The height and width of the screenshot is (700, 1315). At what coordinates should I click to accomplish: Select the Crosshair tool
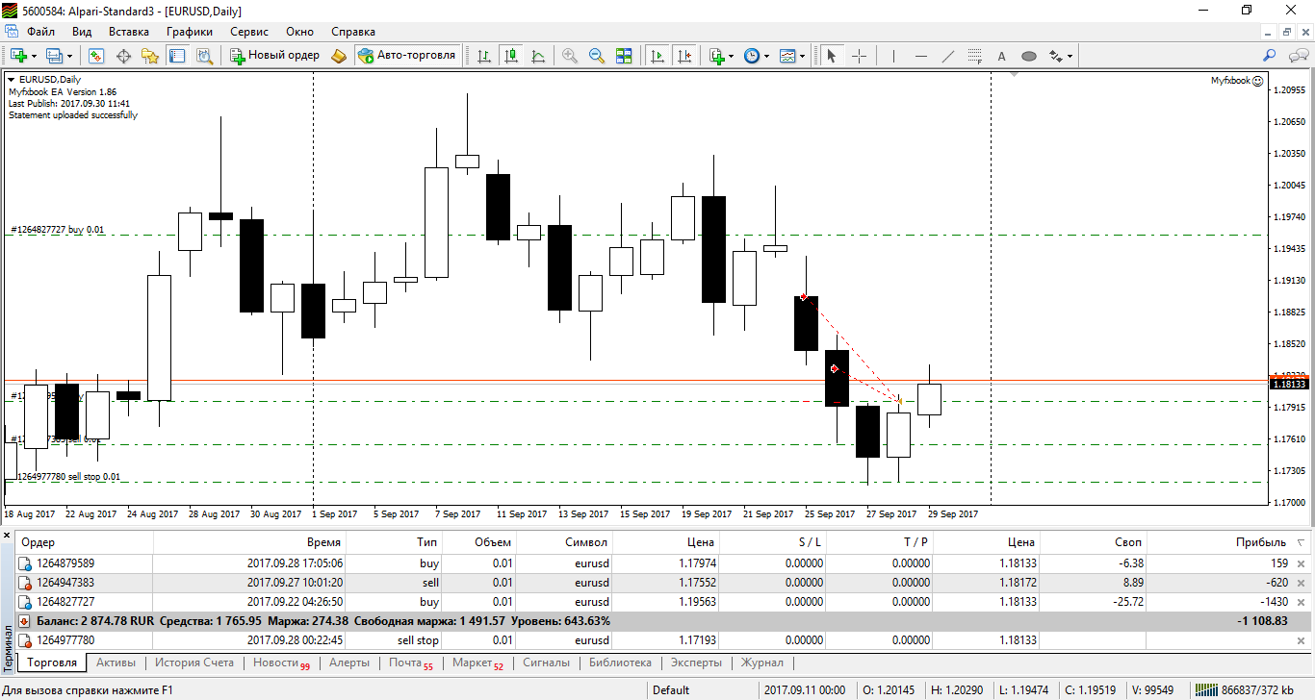point(860,56)
